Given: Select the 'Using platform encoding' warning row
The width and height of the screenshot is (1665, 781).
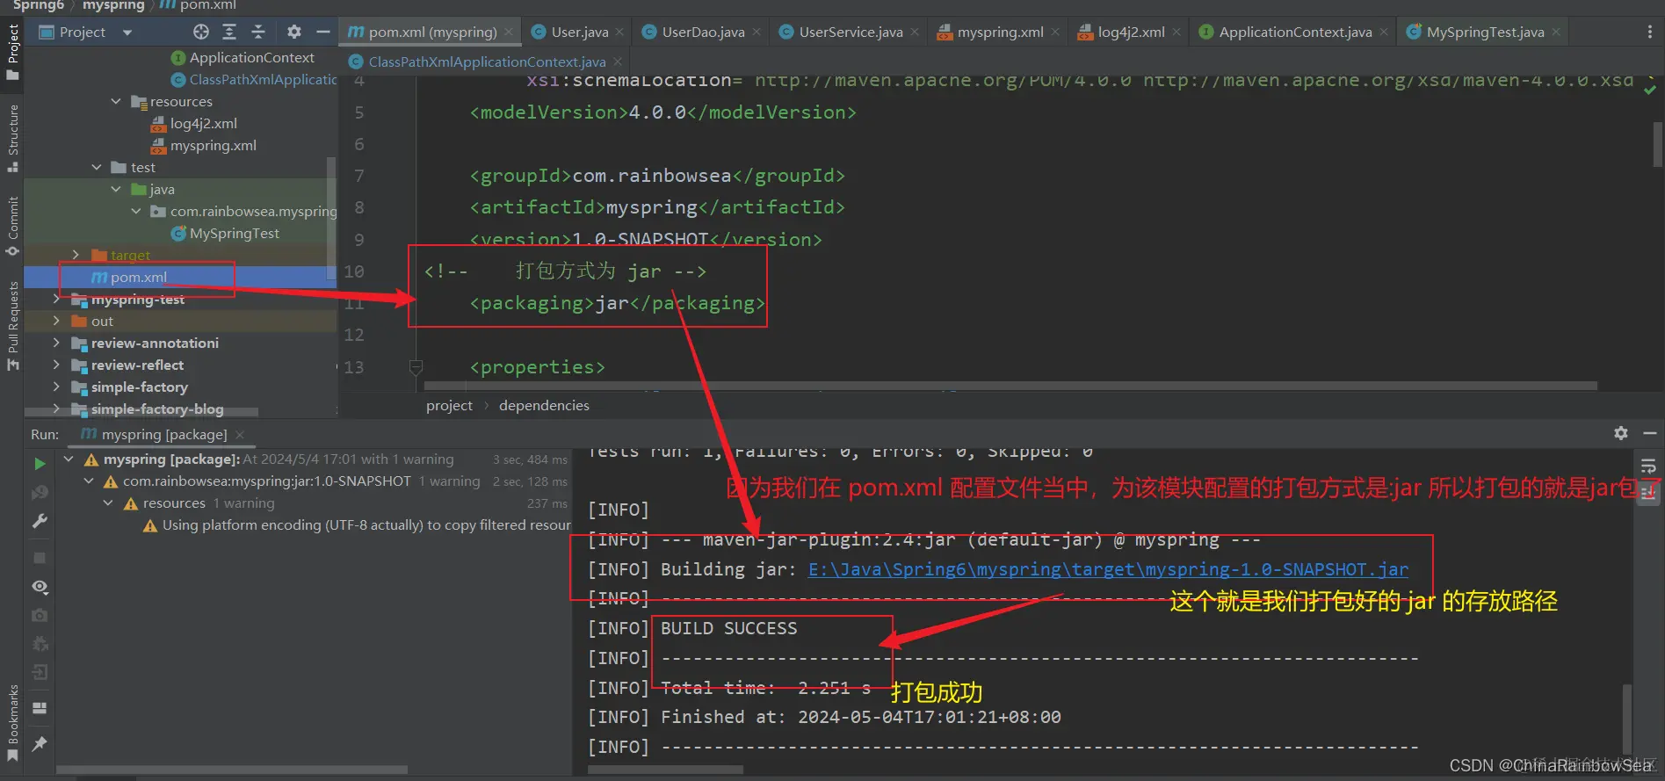Looking at the screenshot, I should point(358,525).
